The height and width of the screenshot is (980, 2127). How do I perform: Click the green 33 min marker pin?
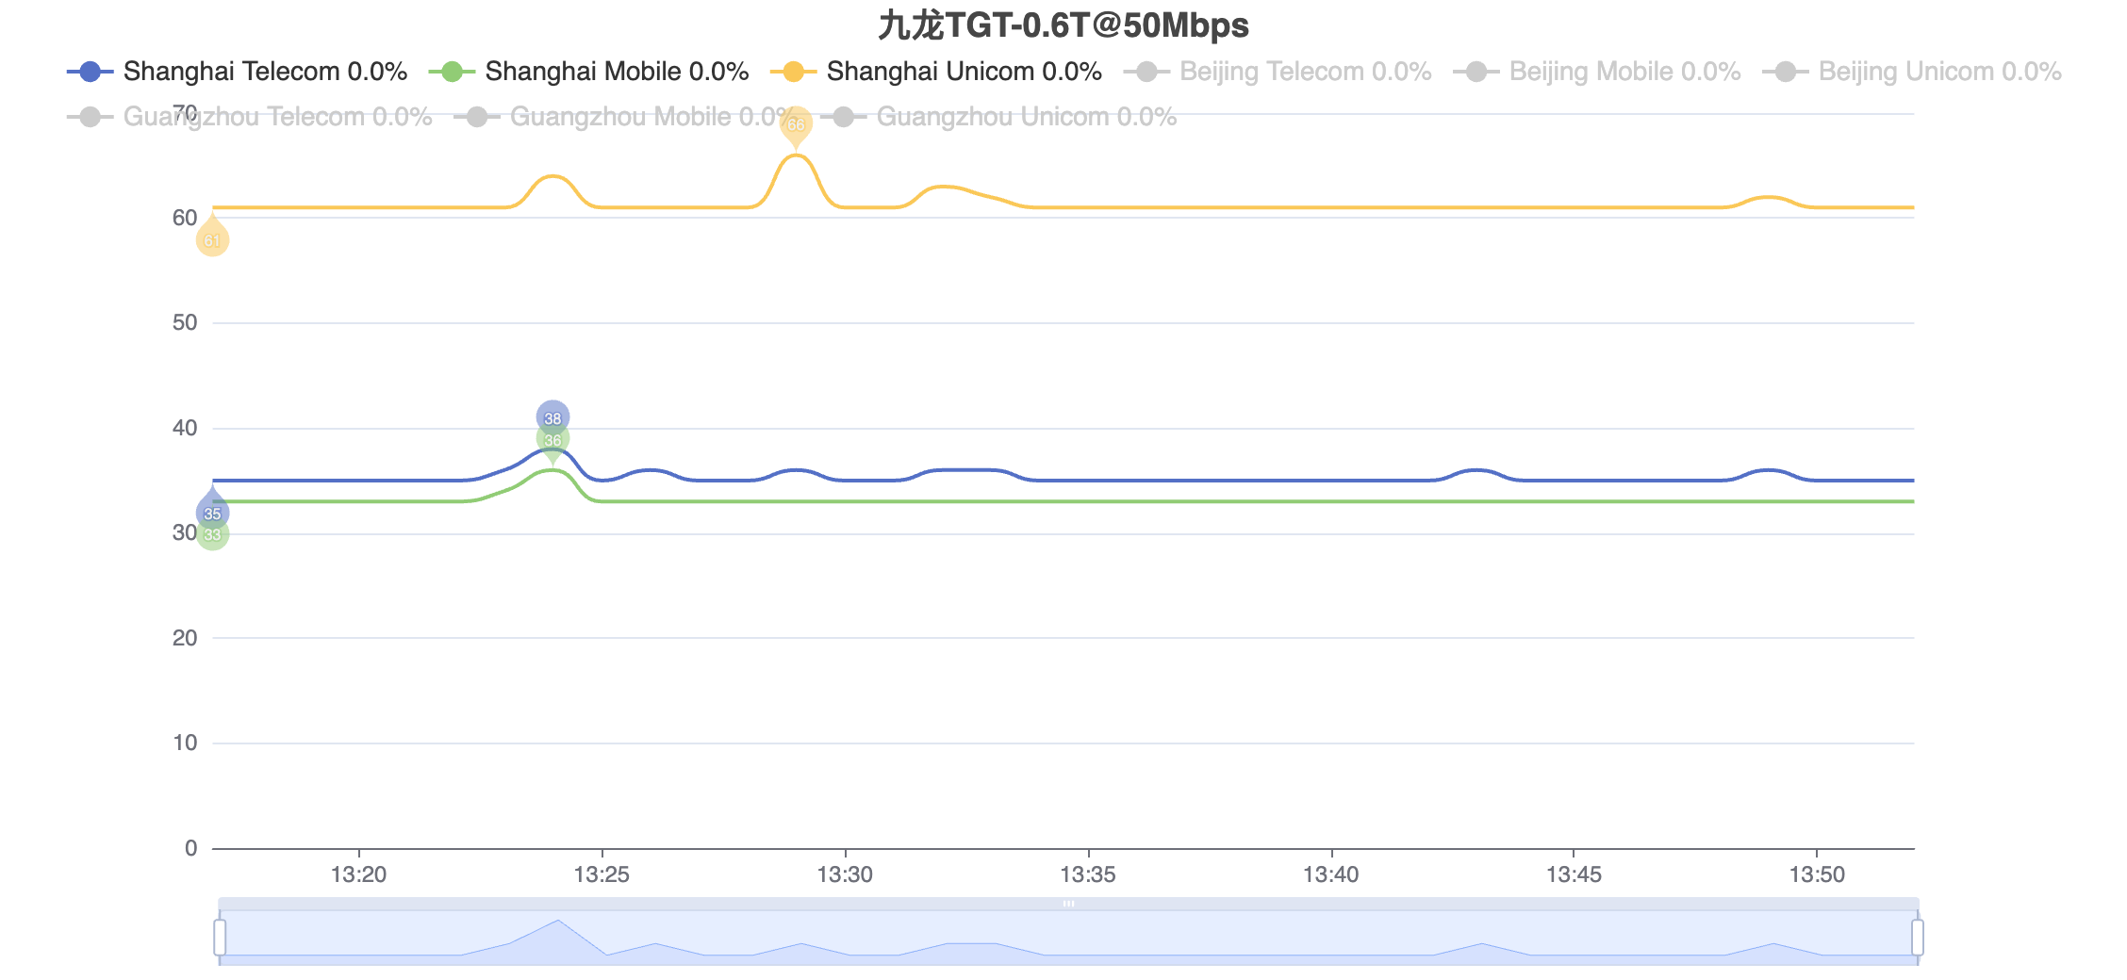(x=212, y=534)
